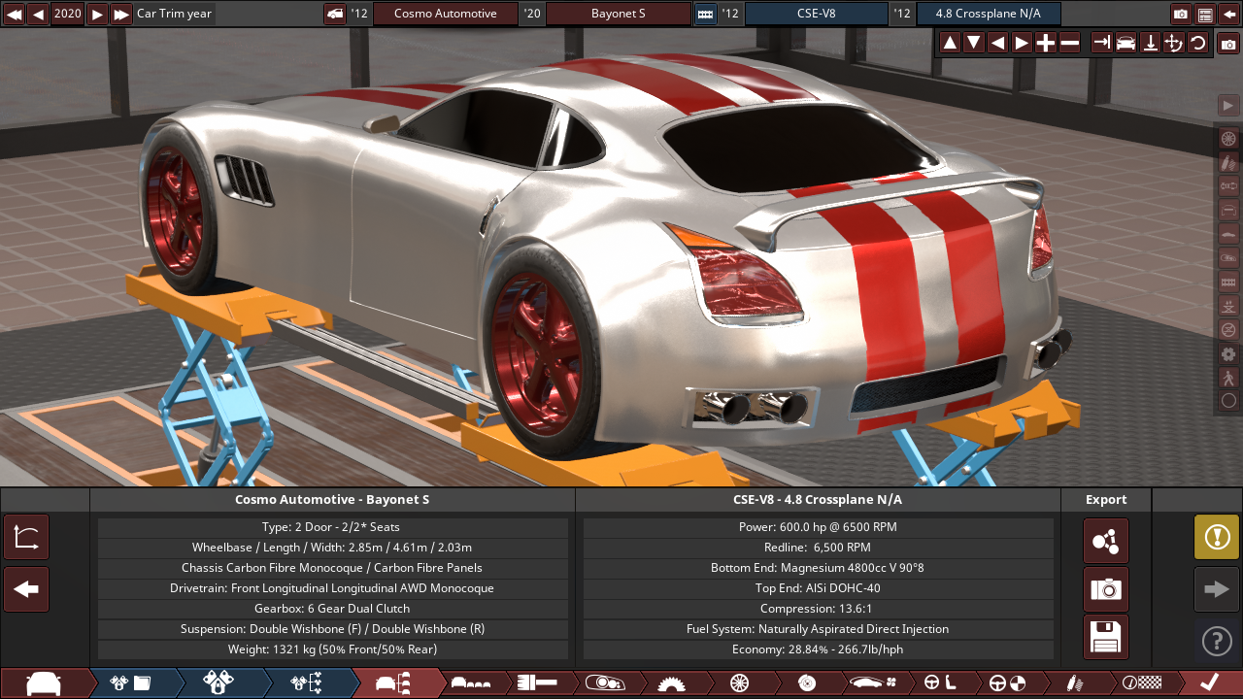Open the wheels and tires tab
The height and width of the screenshot is (699, 1243).
pos(738,682)
